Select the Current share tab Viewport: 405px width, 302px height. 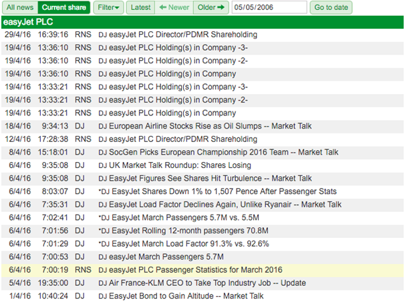64,7
